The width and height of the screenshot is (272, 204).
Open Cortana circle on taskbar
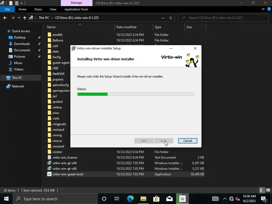[x=104, y=199]
